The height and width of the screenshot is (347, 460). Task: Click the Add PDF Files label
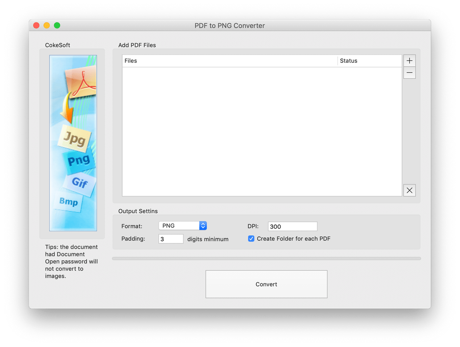(137, 45)
